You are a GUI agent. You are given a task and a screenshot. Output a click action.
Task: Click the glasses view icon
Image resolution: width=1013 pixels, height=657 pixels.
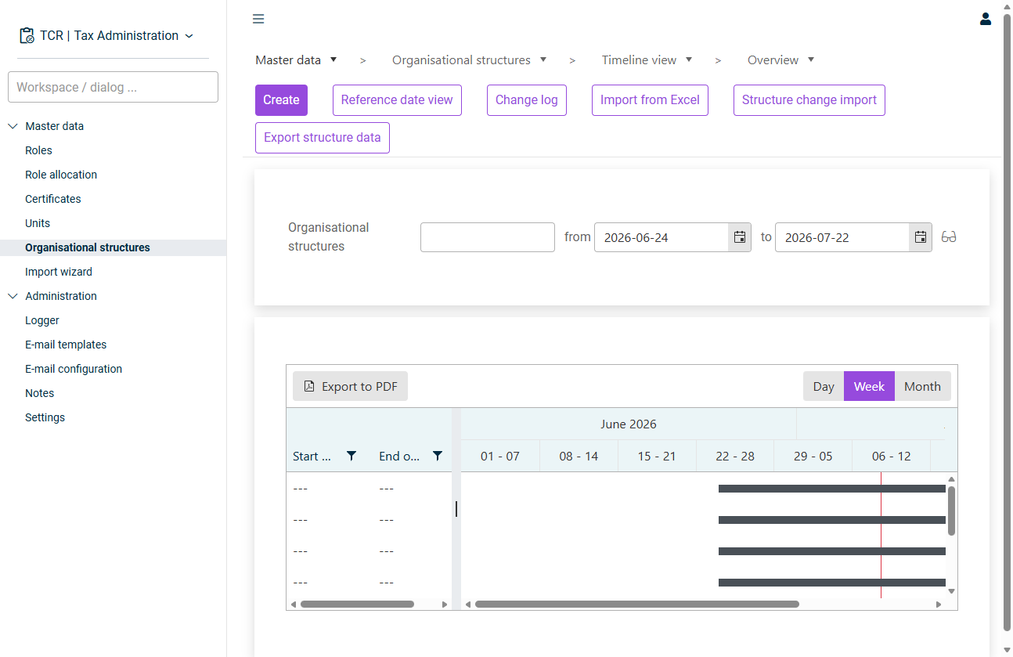(x=949, y=237)
